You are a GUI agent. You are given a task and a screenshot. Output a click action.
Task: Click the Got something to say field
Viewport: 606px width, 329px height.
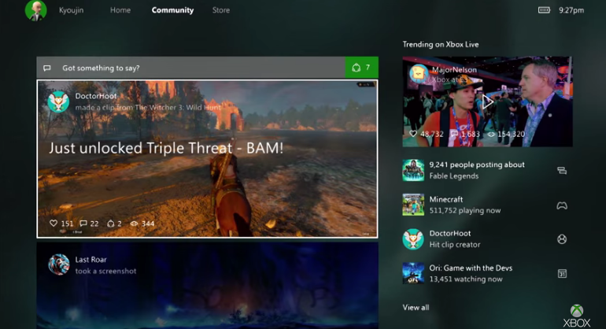pyautogui.click(x=190, y=68)
